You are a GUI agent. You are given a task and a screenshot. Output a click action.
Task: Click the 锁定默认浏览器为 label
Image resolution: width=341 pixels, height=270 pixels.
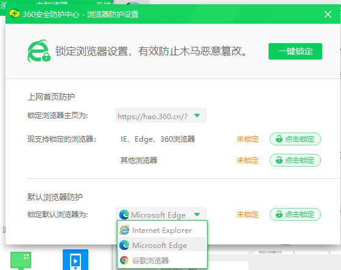(58, 215)
